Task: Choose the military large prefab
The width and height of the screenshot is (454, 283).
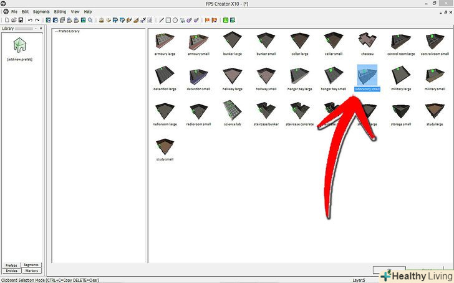Action: 401,78
